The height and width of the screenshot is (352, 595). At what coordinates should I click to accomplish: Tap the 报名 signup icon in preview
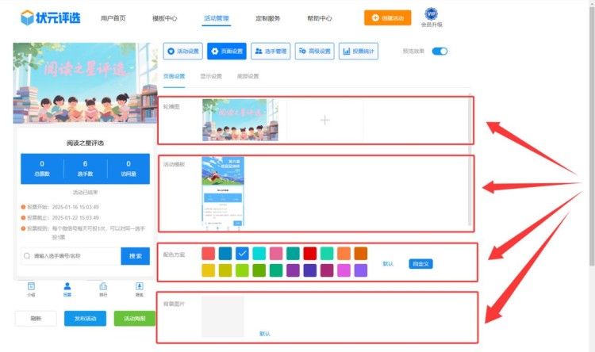[139, 288]
